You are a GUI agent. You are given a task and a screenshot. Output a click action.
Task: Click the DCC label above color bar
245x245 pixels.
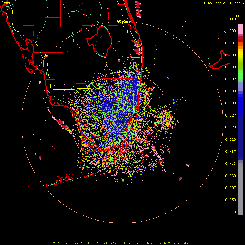tap(239, 16)
